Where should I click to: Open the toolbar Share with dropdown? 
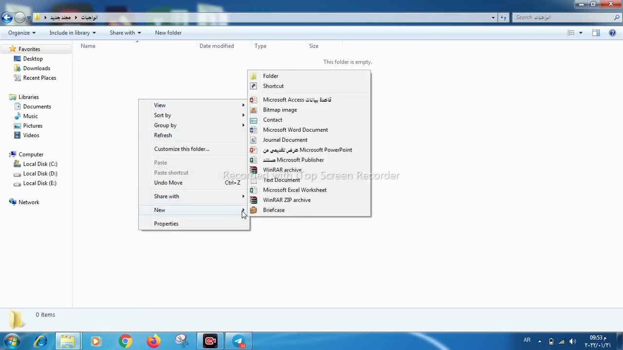[x=125, y=33]
